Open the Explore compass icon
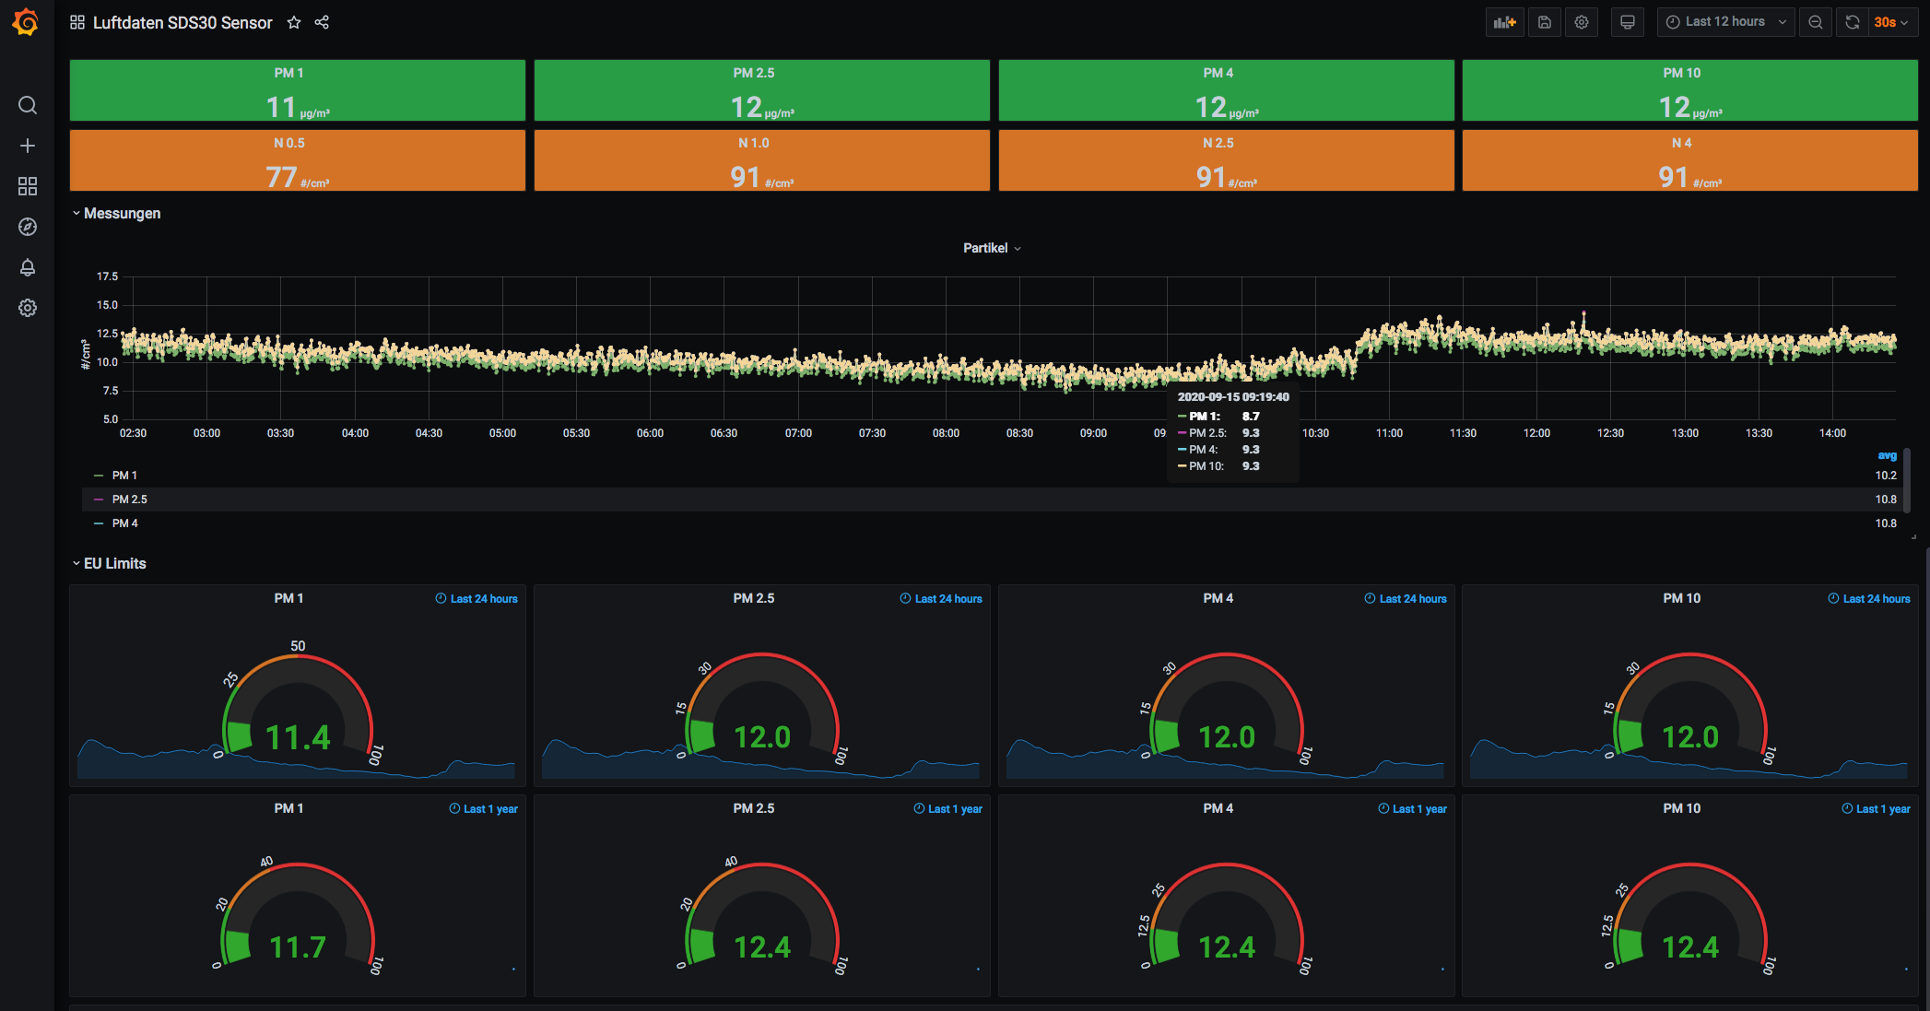This screenshot has height=1011, width=1930. [x=28, y=227]
